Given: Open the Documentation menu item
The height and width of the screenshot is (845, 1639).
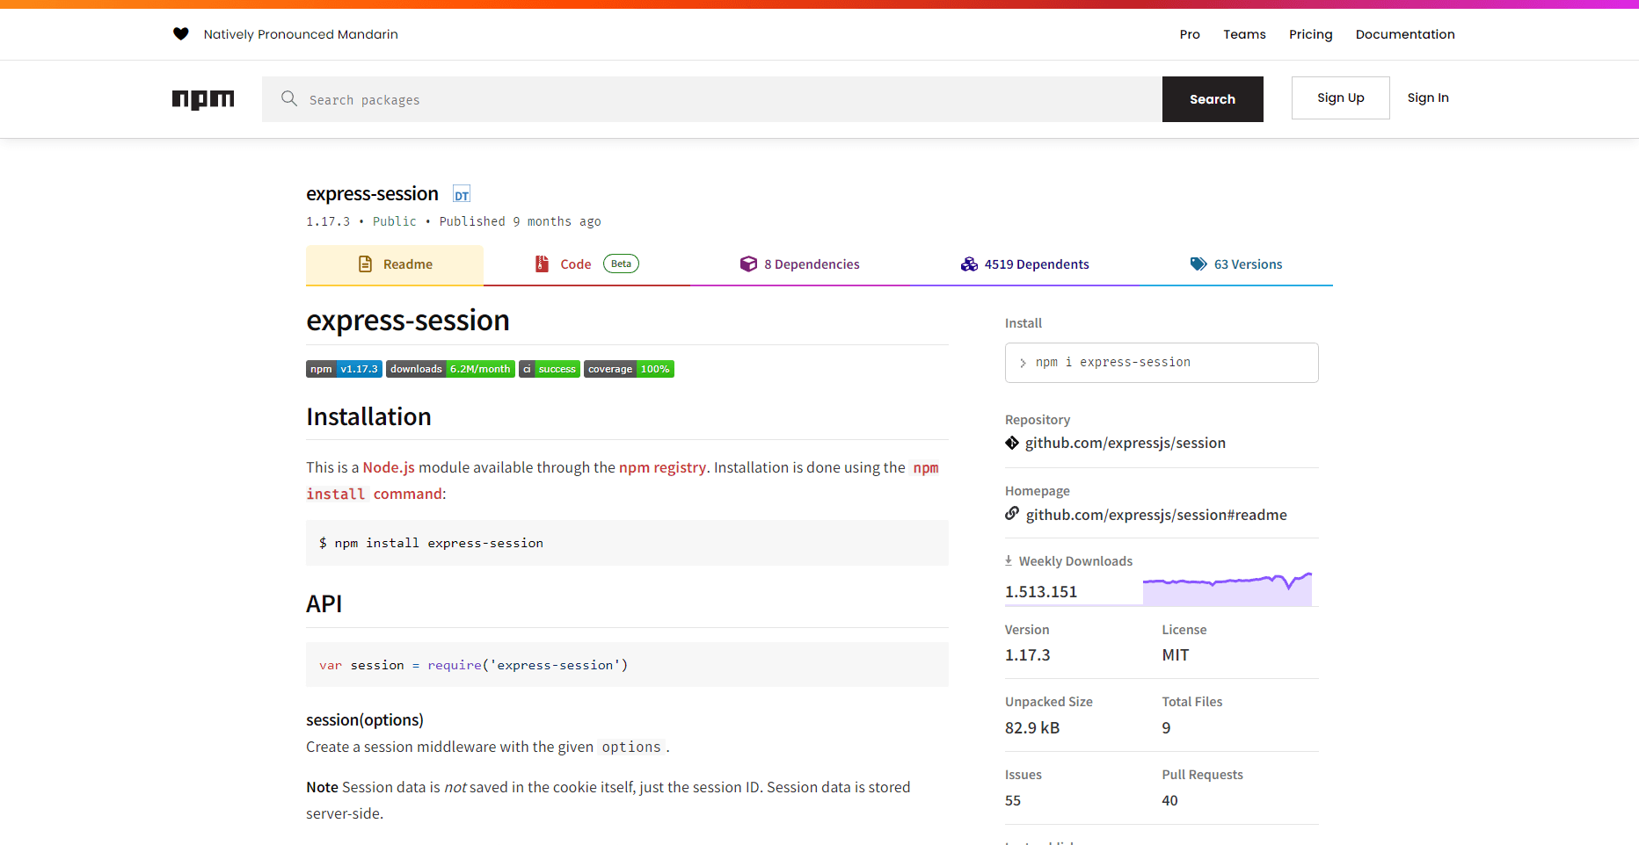Looking at the screenshot, I should (x=1405, y=34).
